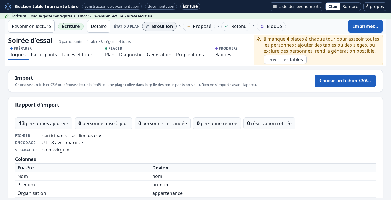Click the checkmark icon on the Retenu state

[x=227, y=26]
